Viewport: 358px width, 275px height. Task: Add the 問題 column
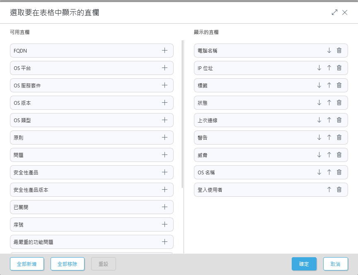[x=164, y=155]
